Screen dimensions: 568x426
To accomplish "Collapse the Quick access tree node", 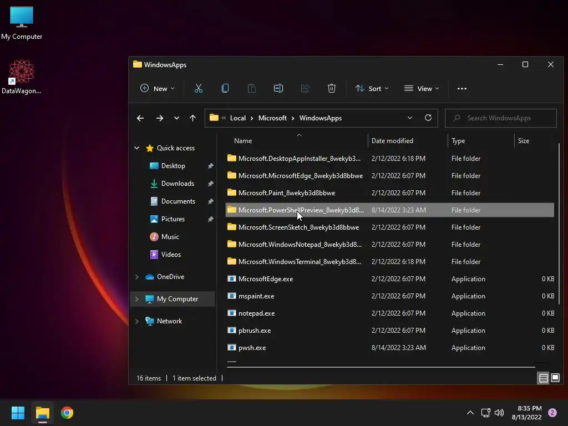I will tap(137, 148).
